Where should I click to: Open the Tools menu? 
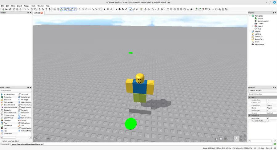click(33, 6)
